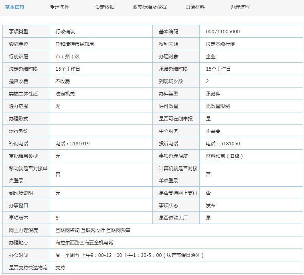304x275 pixels.
Task: Select the 设定依据 tab
Action: (x=105, y=7)
